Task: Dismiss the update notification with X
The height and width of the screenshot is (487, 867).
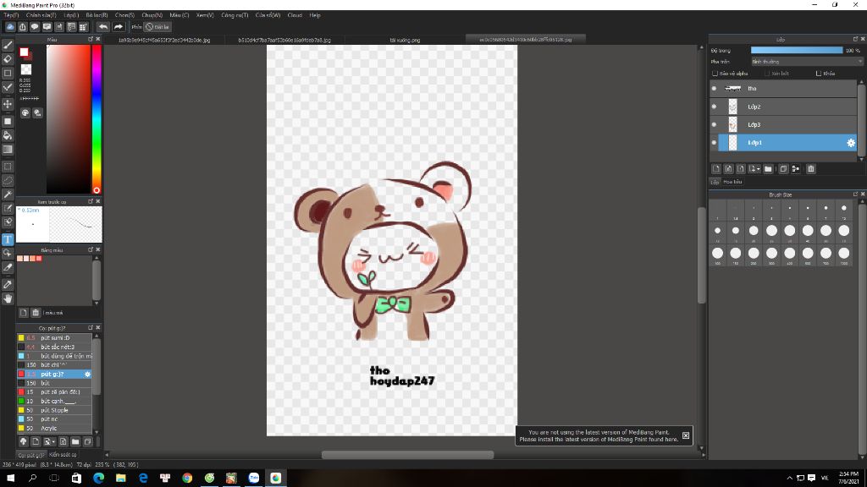Action: tap(686, 435)
